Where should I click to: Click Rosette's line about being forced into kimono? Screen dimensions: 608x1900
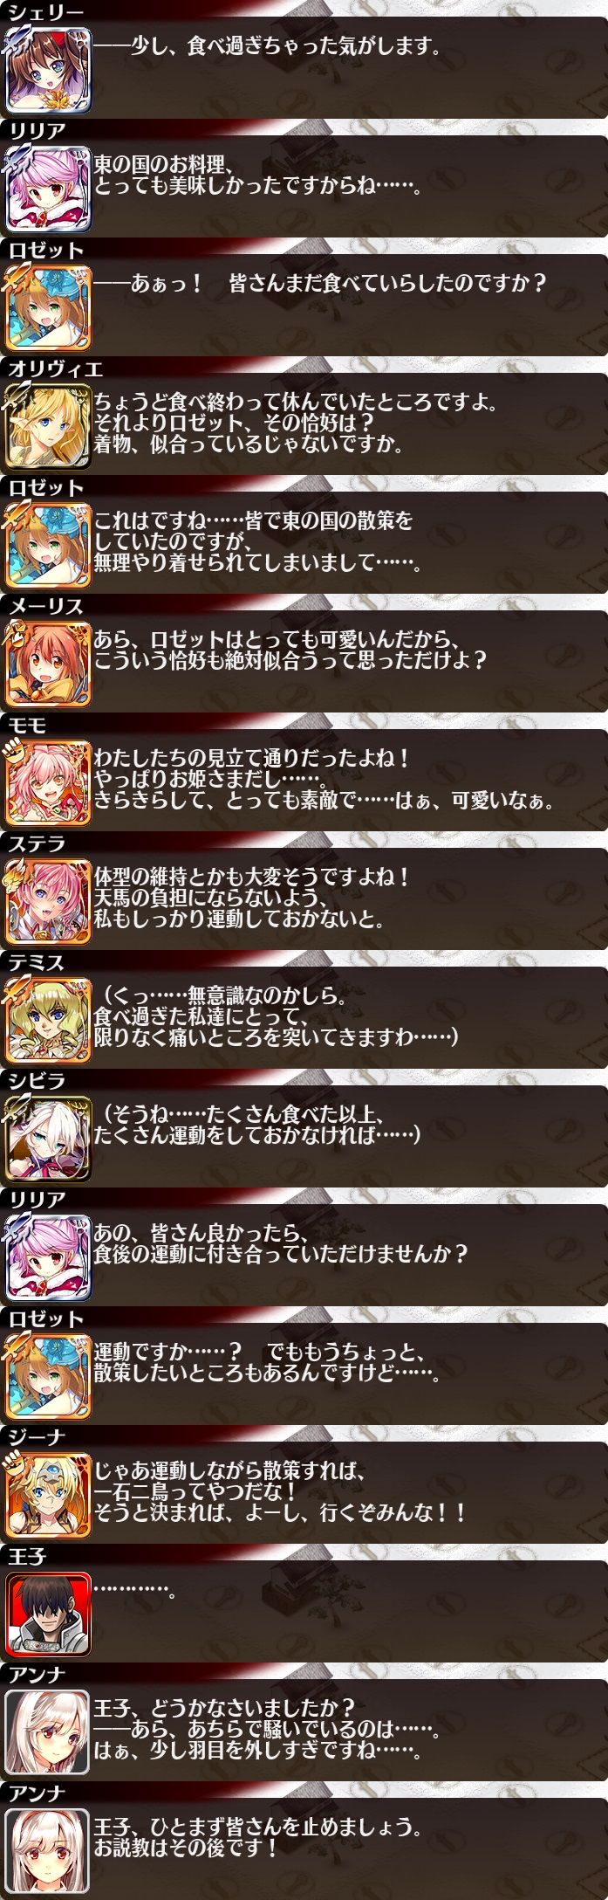pos(259,542)
